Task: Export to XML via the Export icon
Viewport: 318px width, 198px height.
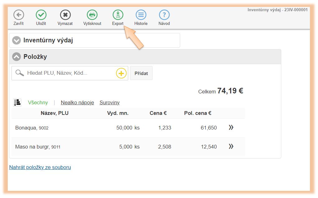Action: click(x=118, y=15)
